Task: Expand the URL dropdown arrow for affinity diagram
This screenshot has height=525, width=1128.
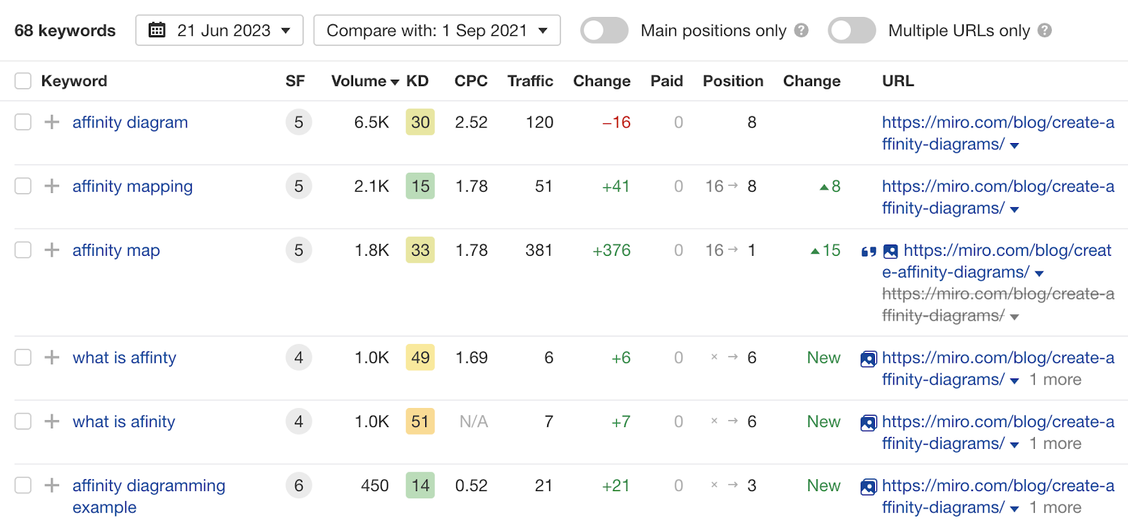Action: click(x=1014, y=146)
